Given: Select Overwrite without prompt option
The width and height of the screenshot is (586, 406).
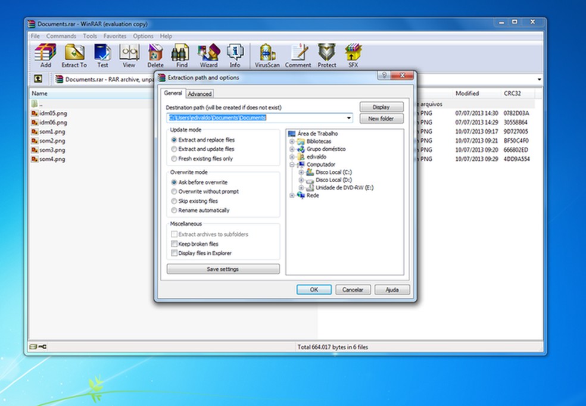Looking at the screenshot, I should coord(174,192).
